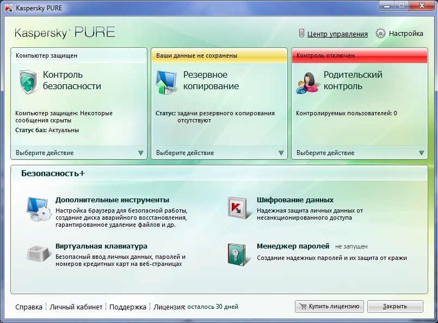The width and height of the screenshot is (438, 323).
Task: Click the remote control icon by Центр управления
Action: pyautogui.click(x=301, y=34)
